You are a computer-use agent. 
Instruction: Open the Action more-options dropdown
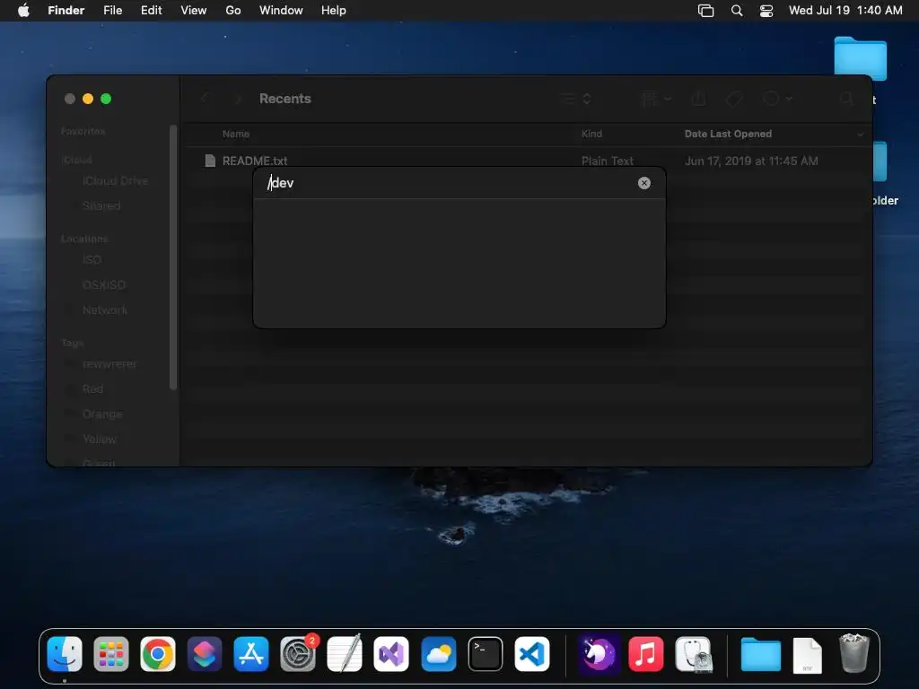point(778,99)
